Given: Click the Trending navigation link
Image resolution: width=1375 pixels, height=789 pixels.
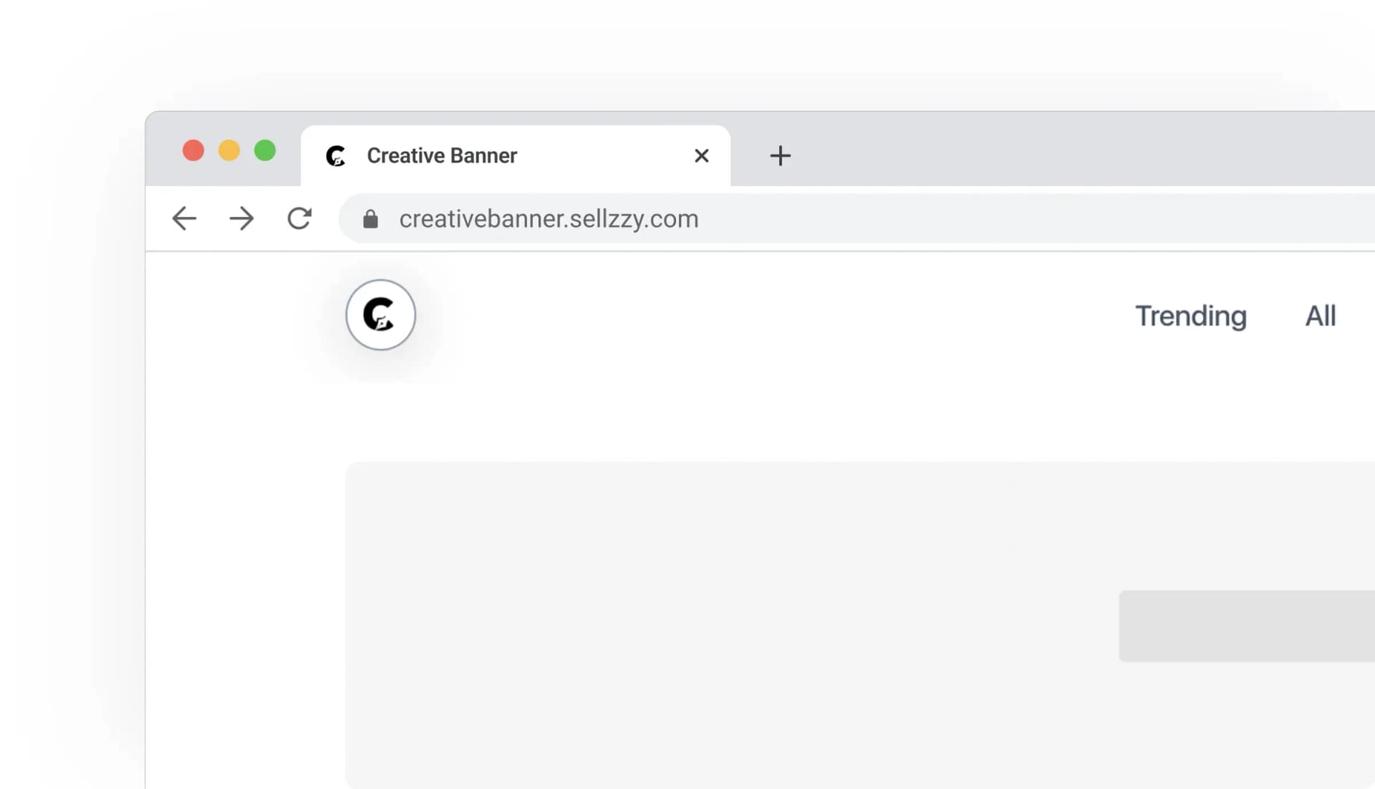Looking at the screenshot, I should (x=1191, y=316).
